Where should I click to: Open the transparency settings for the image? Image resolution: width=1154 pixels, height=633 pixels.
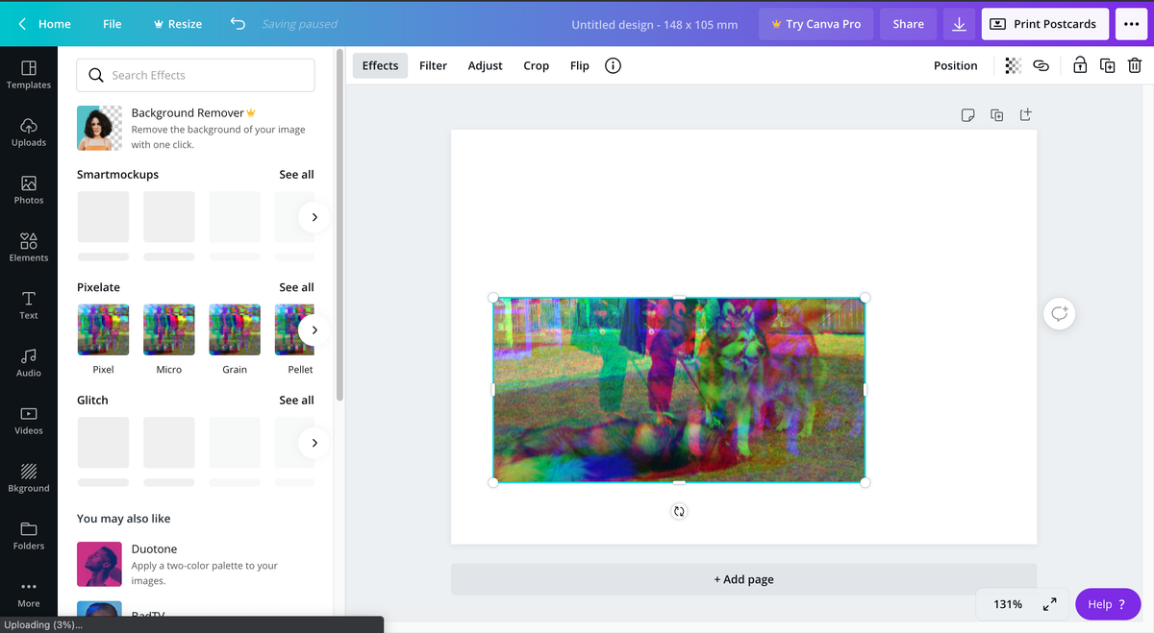pos(1011,65)
